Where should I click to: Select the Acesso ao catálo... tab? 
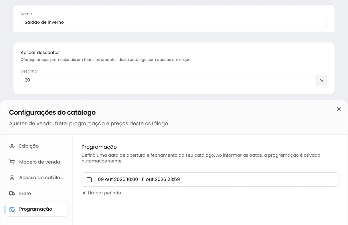36,178
